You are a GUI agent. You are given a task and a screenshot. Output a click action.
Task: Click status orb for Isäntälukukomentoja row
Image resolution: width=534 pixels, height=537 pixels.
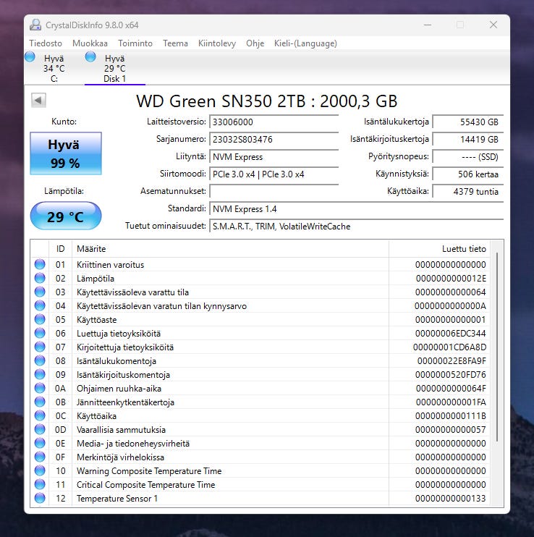40,360
